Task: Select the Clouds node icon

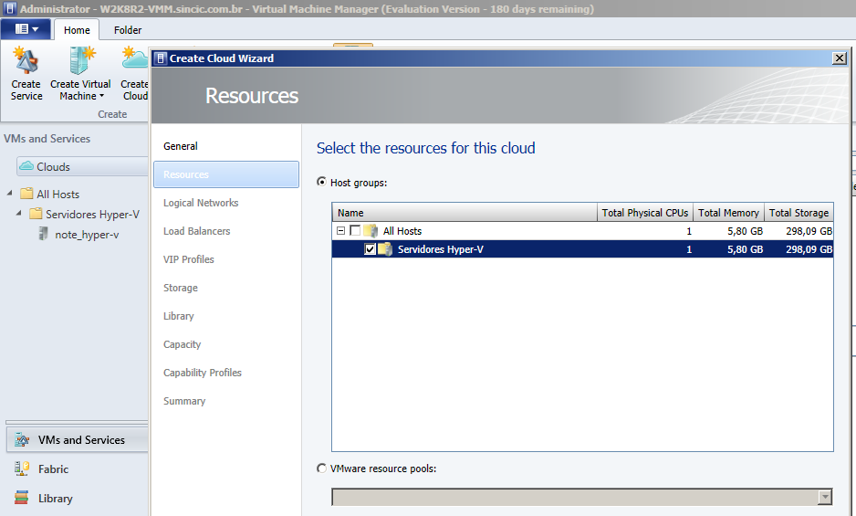Action: tap(26, 165)
